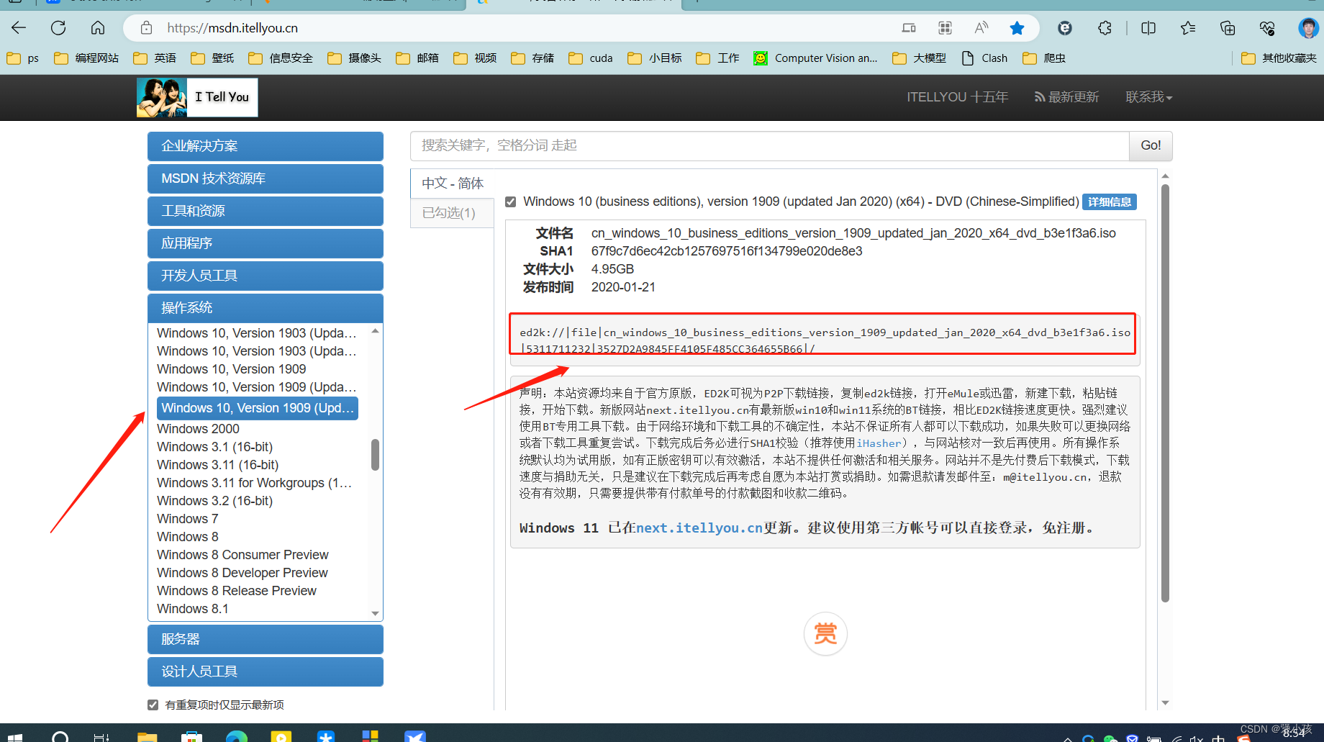Open the next.itellyou.cn link in bold notice
The height and width of the screenshot is (742, 1324).
pyautogui.click(x=699, y=528)
